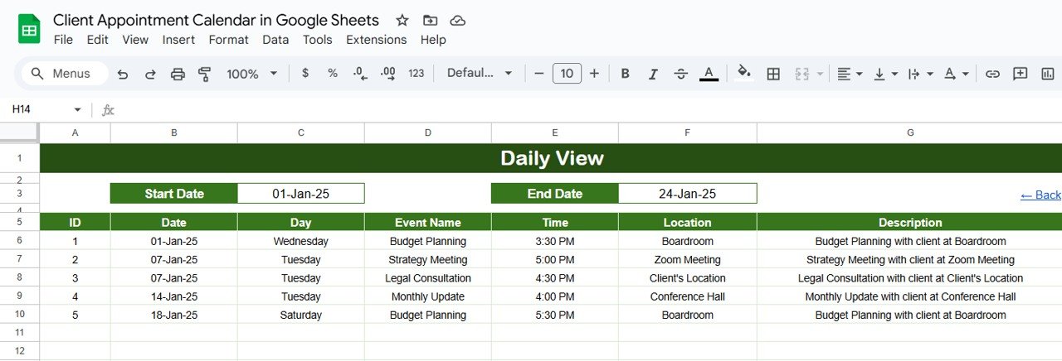Screen dimensions: 1062x361
Task: Select the 5:30 PM time cell
Action: [x=554, y=315]
